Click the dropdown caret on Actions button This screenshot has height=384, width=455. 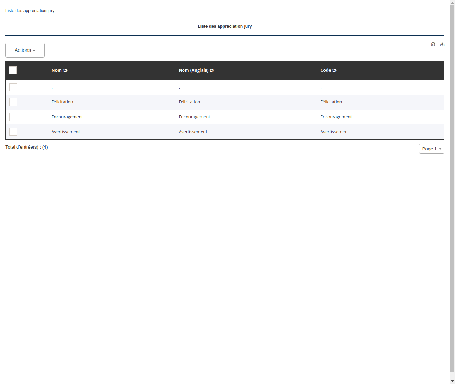[34, 50]
